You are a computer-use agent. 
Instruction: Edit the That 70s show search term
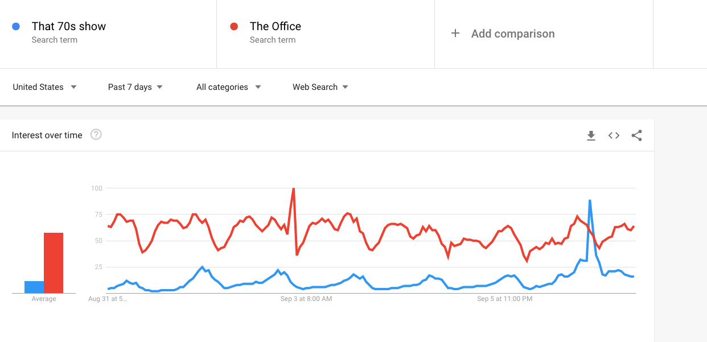pyautogui.click(x=108, y=33)
